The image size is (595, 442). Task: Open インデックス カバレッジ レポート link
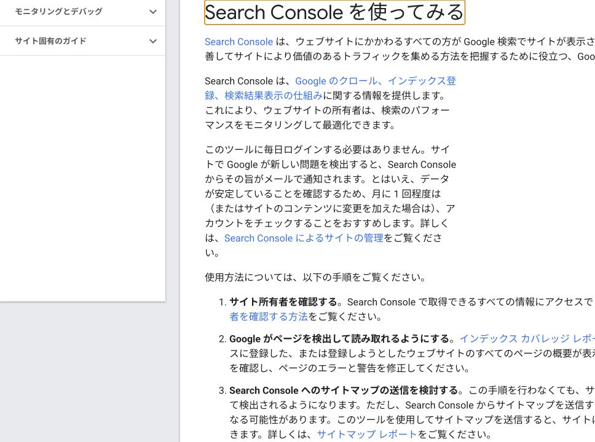click(x=527, y=338)
